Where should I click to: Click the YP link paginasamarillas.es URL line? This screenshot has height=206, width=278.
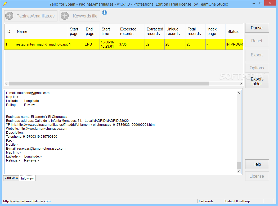81,125
